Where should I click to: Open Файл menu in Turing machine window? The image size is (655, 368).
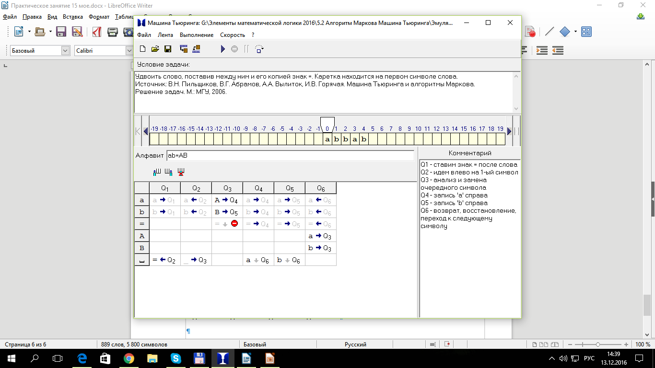click(144, 35)
